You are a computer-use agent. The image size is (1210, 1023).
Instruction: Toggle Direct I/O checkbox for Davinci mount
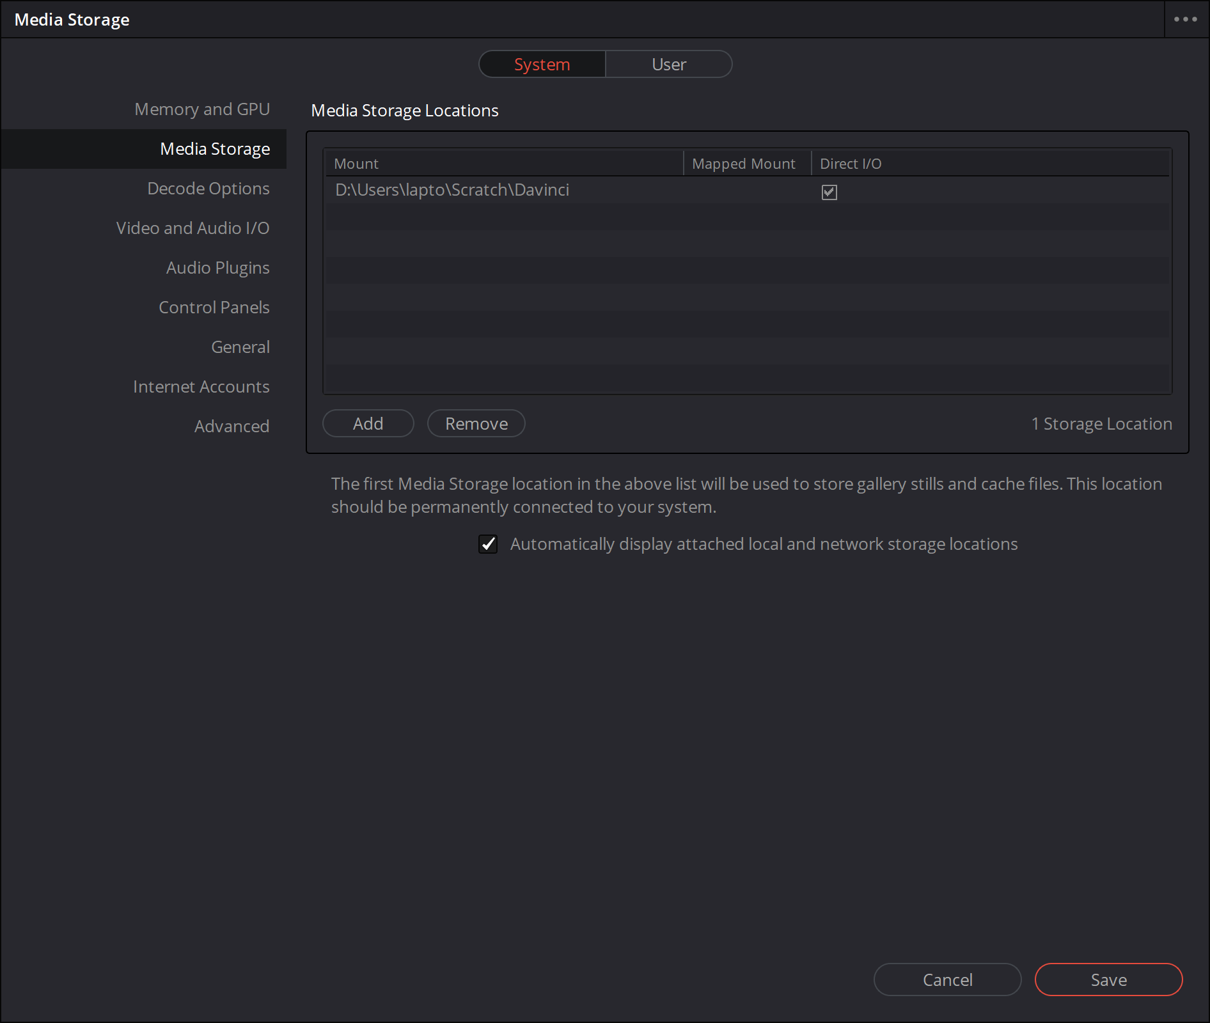pos(829,192)
